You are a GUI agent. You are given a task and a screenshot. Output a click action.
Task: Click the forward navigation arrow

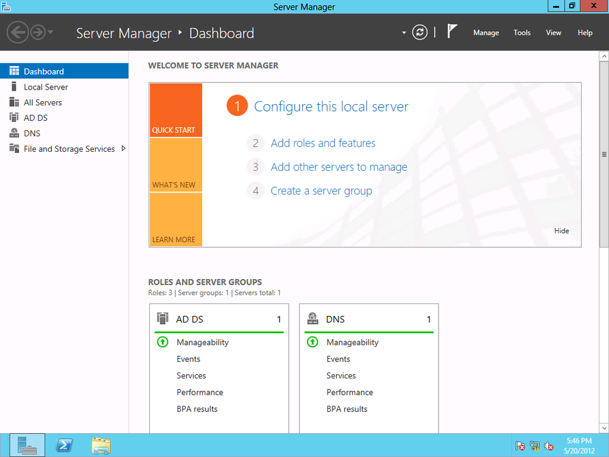click(38, 32)
